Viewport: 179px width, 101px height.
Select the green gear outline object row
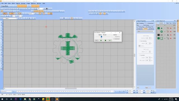click(x=166, y=38)
